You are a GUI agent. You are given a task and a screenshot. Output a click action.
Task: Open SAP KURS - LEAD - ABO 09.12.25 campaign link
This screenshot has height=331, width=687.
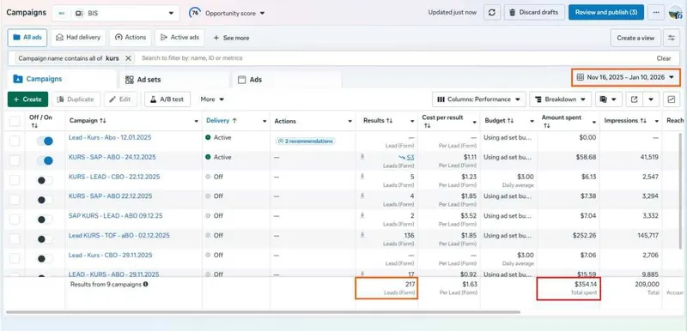pyautogui.click(x=116, y=215)
